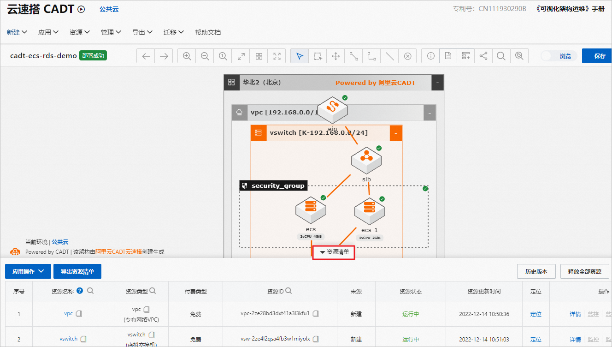
Task: Click the undo left arrow in toolbar
Action: point(146,56)
